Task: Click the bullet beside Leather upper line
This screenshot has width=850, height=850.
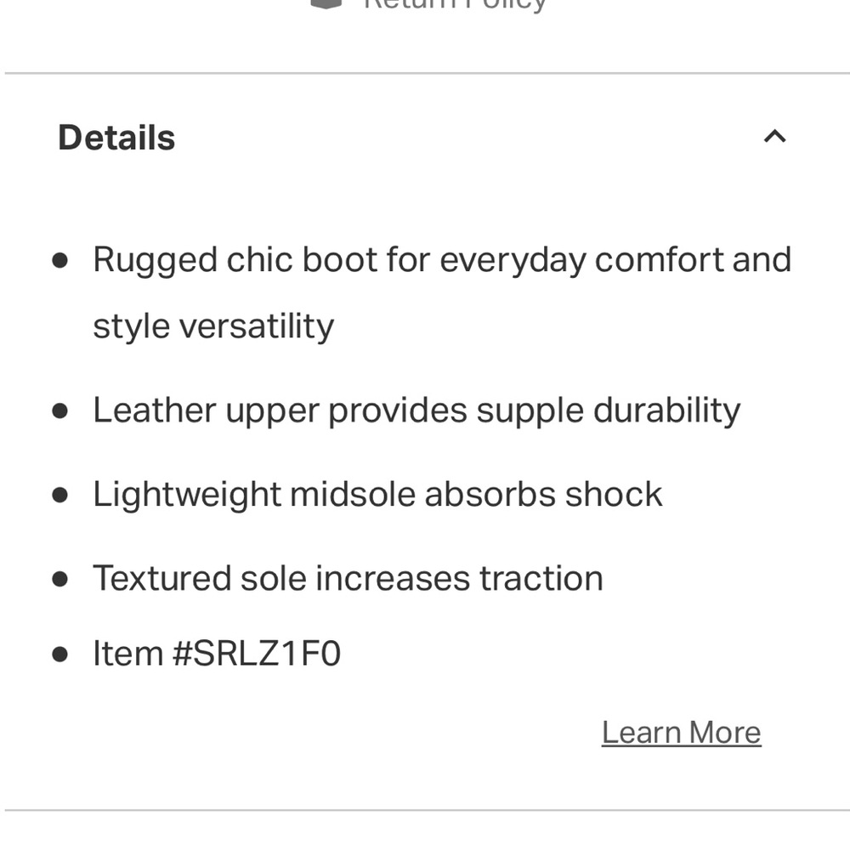Action: pos(59,411)
